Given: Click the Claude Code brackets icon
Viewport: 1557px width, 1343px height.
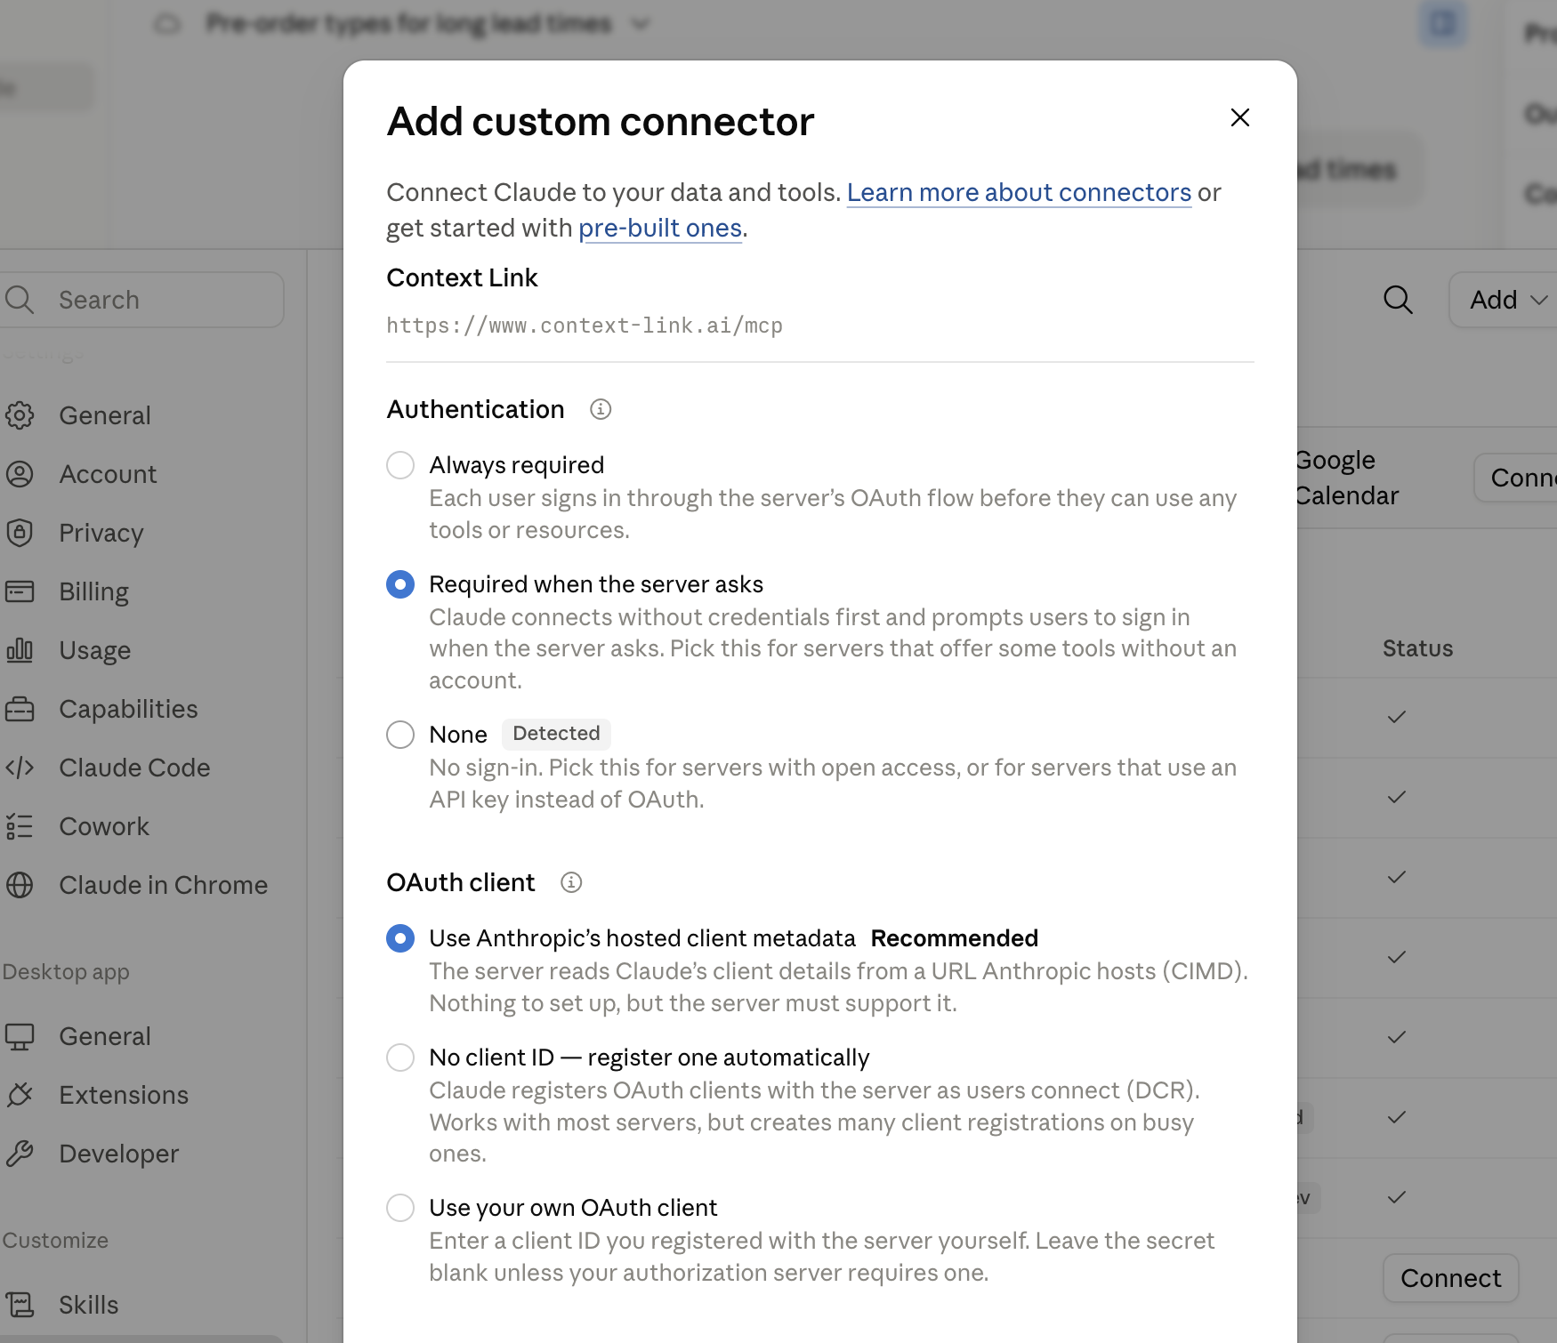Looking at the screenshot, I should 20,768.
